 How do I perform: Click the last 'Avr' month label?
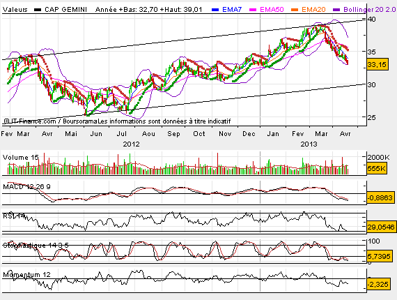coord(345,134)
